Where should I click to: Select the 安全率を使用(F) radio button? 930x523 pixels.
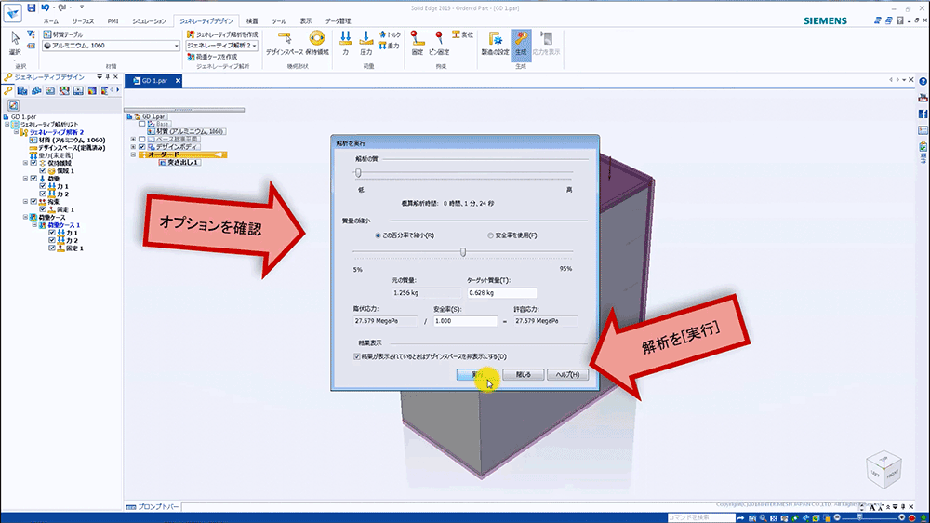point(490,235)
